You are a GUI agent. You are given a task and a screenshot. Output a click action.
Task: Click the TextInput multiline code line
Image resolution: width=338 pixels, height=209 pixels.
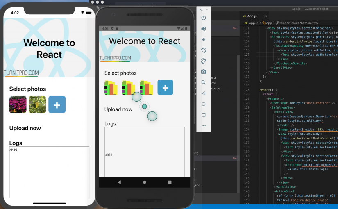311,165
